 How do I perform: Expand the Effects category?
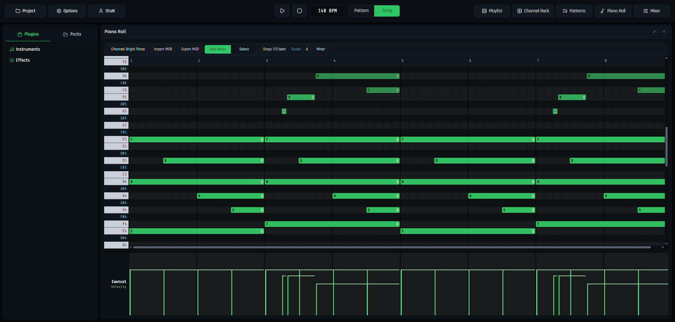[20, 60]
